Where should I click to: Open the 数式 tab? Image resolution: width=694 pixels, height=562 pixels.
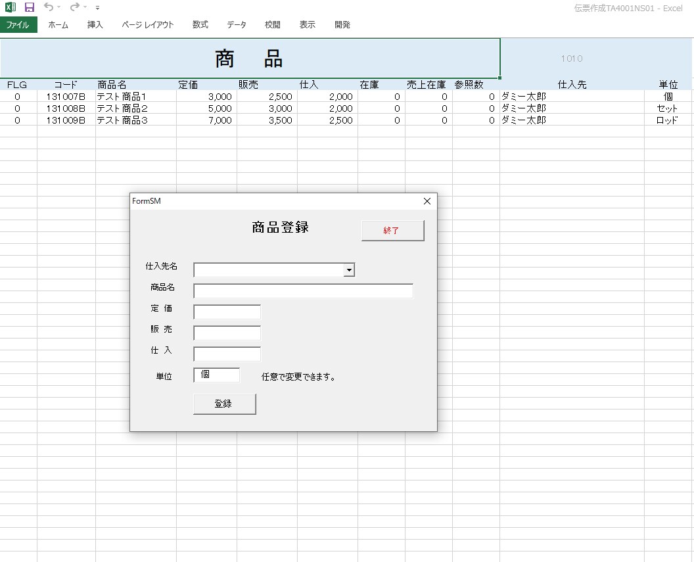[x=200, y=25]
